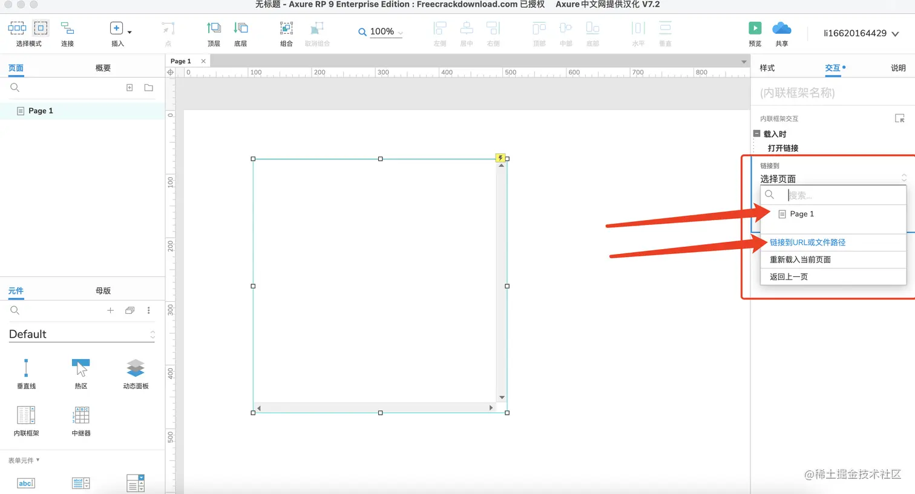Viewport: 915px width, 494px height.
Task: Select Page 1 in the pages tree
Action: pos(82,111)
